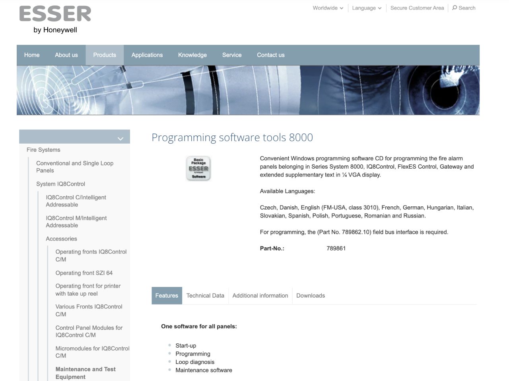Open System IQ8Control in sidebar
The height and width of the screenshot is (381, 509).
(x=60, y=184)
